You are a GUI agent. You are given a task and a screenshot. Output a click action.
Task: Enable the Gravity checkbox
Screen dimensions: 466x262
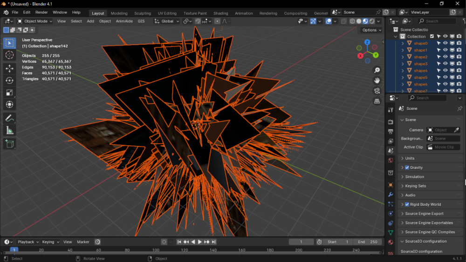pyautogui.click(x=407, y=168)
